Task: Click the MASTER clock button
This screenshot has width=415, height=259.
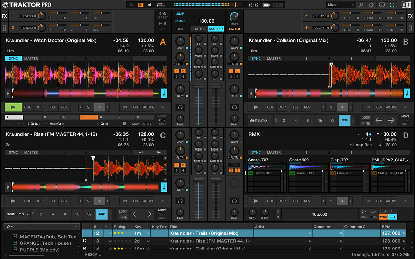Action: (x=215, y=29)
